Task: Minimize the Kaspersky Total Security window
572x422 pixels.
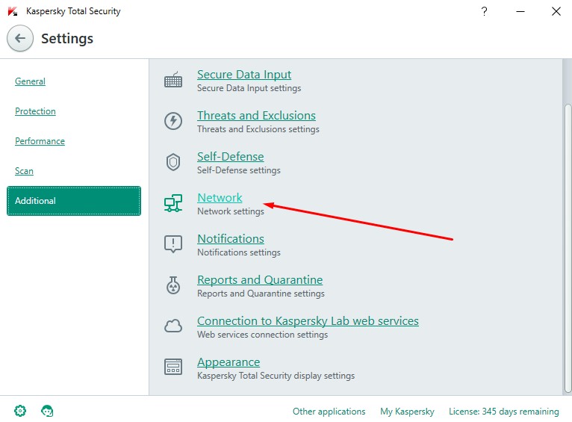Action: pyautogui.click(x=520, y=11)
